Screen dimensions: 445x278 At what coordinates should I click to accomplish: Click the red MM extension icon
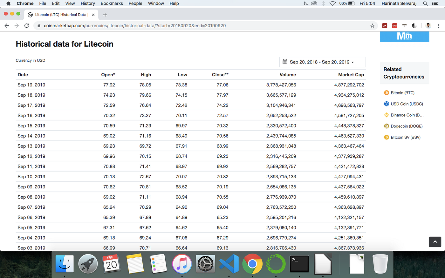[x=385, y=26]
